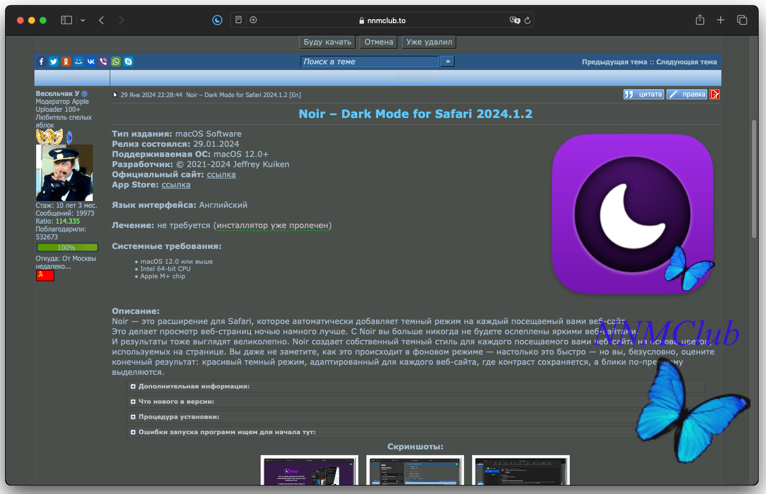Open the Reader view icon in address bar
The width and height of the screenshot is (766, 494).
pyautogui.click(x=239, y=20)
